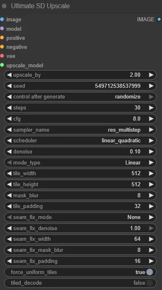
Task: Increase tile_width using right arrow
Action: [x=151, y=173]
